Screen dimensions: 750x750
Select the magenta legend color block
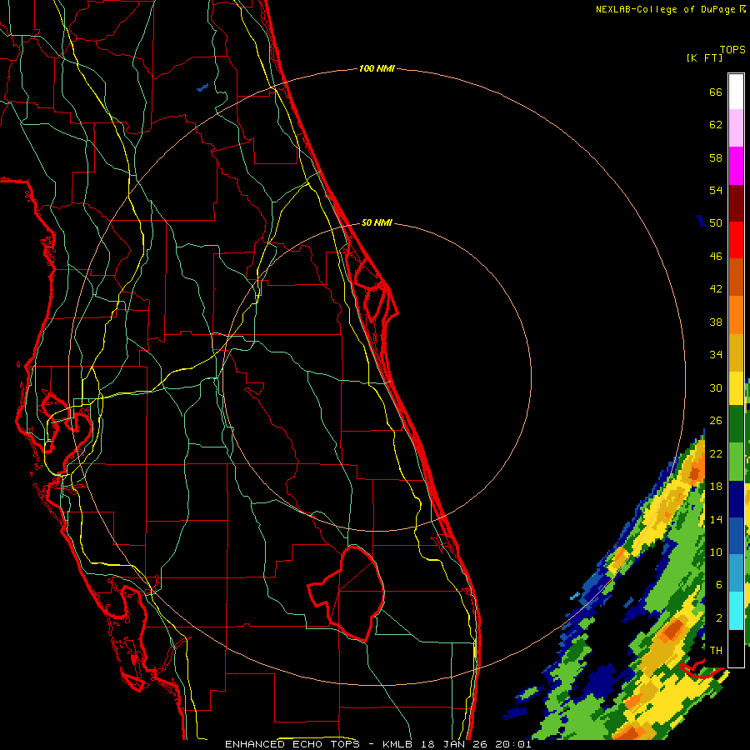coord(736,166)
